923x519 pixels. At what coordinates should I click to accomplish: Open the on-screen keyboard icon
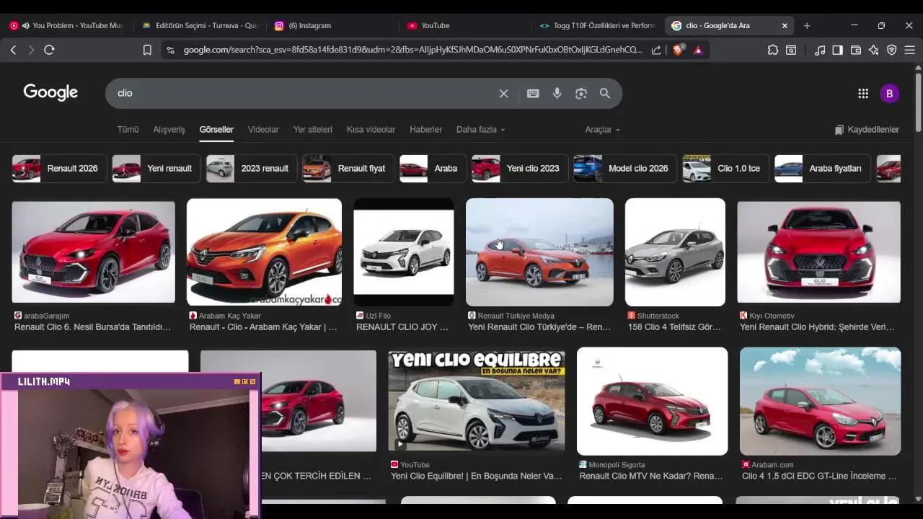(x=533, y=93)
